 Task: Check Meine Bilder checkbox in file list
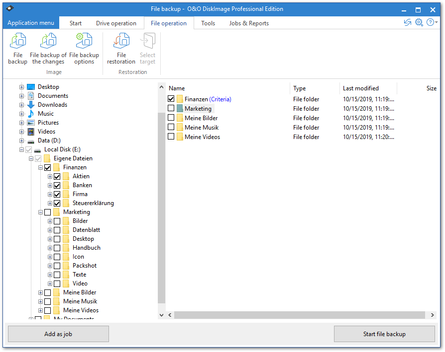(x=171, y=118)
